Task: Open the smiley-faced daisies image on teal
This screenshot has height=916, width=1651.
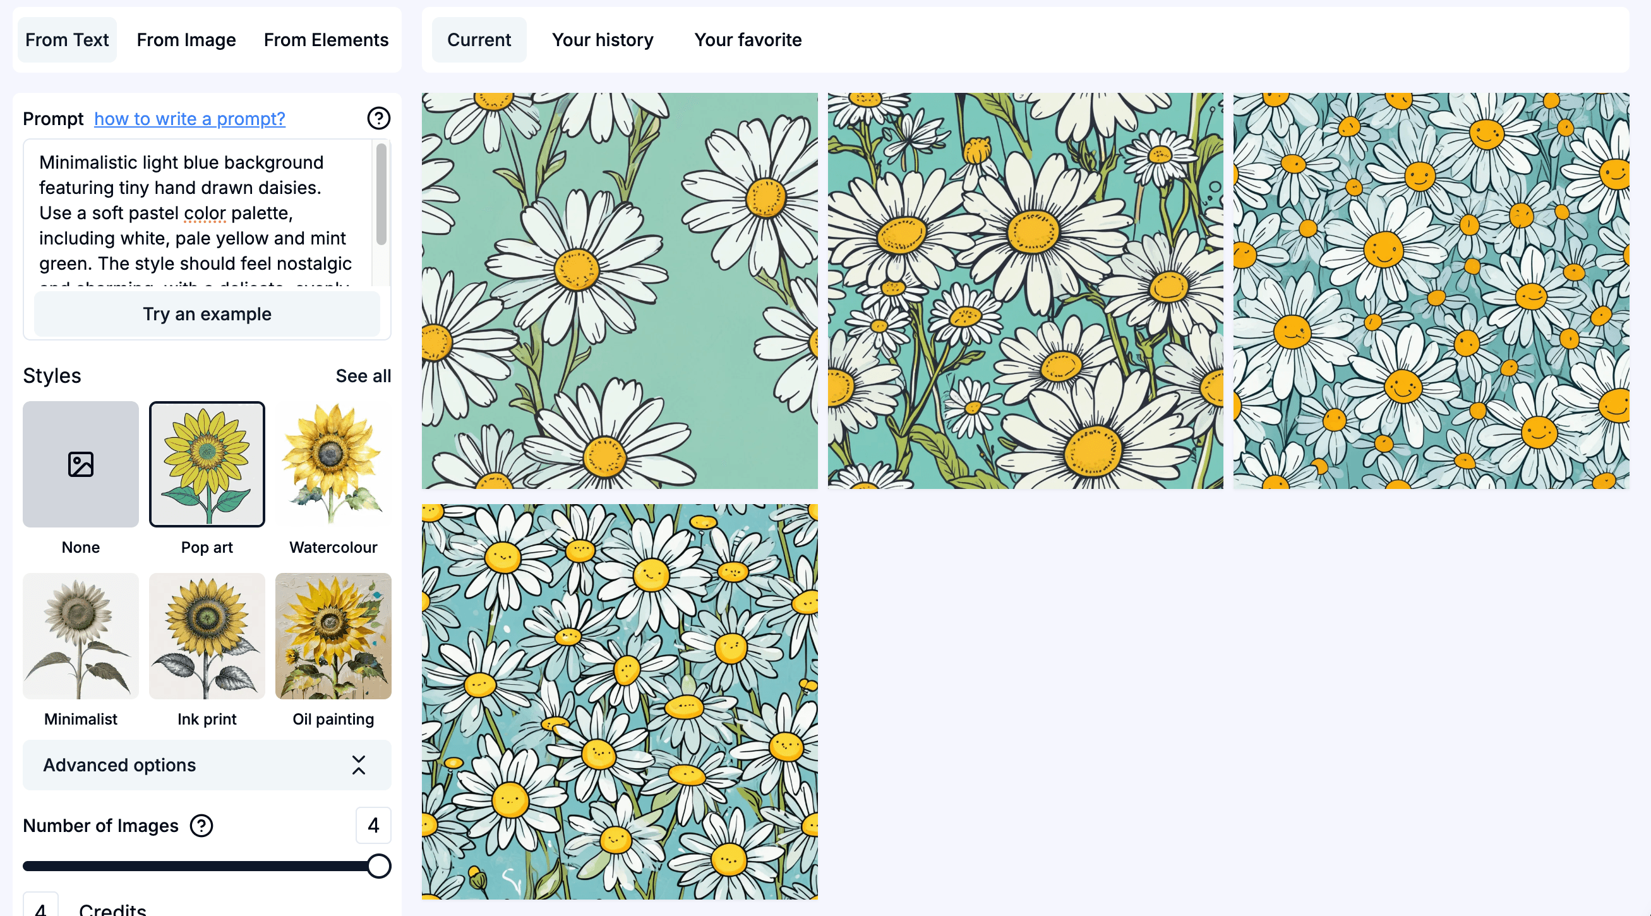Action: 1431,291
